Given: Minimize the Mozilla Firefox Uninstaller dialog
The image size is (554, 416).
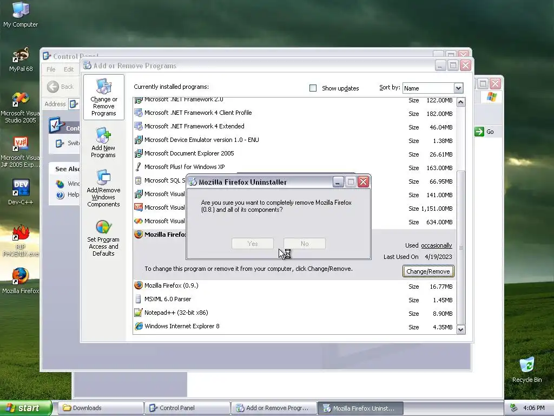Looking at the screenshot, I should pos(338,182).
